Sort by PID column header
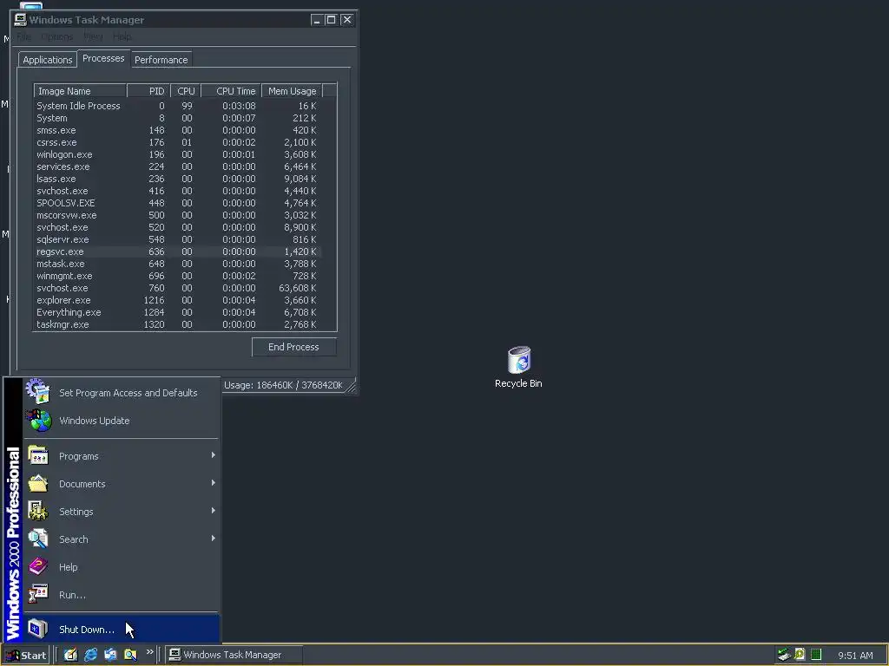This screenshot has width=889, height=666. tap(148, 91)
